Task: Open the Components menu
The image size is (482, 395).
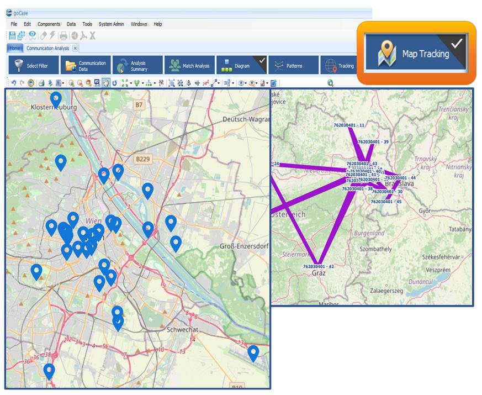Action: tap(49, 24)
